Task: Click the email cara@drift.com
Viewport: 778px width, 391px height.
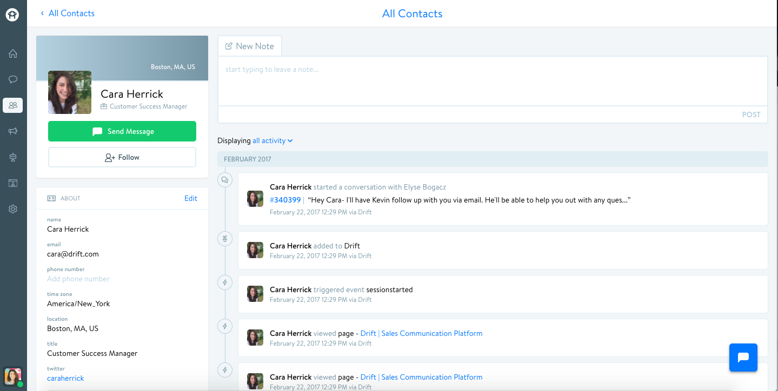Action: pyautogui.click(x=73, y=254)
